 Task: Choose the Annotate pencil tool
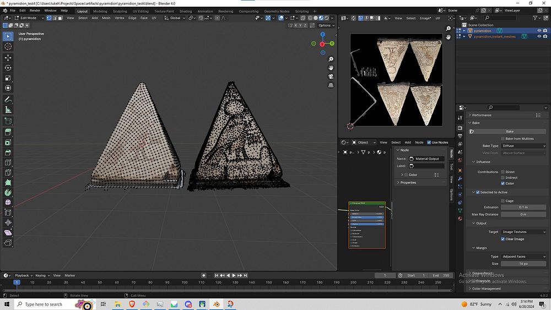[8, 100]
